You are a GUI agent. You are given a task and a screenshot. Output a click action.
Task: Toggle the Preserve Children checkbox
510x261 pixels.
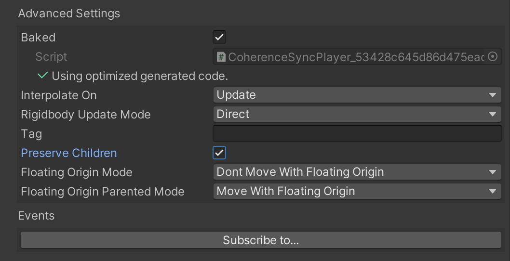tap(219, 153)
